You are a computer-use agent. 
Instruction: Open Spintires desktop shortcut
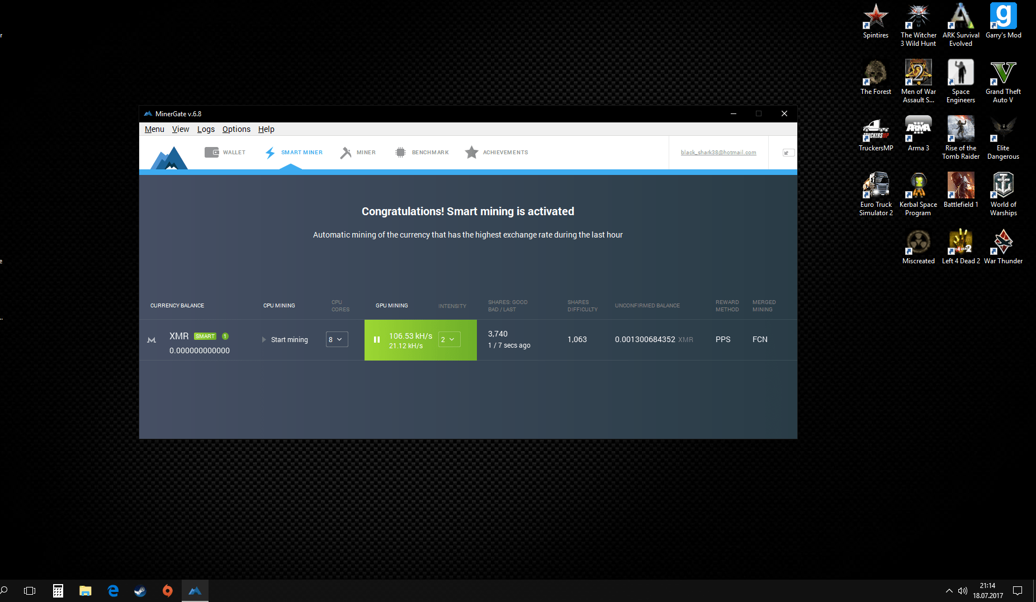click(x=876, y=21)
